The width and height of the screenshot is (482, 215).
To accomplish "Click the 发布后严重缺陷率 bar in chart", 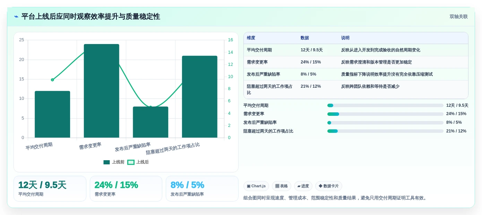I will coord(150,122).
